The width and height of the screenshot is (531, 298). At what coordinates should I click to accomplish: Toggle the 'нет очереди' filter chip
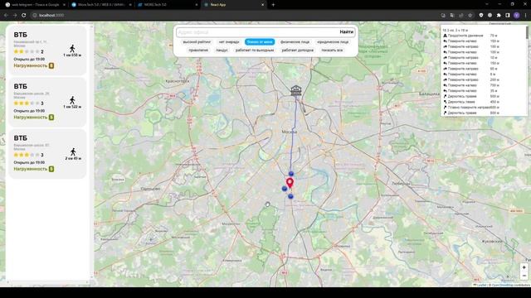tap(229, 42)
